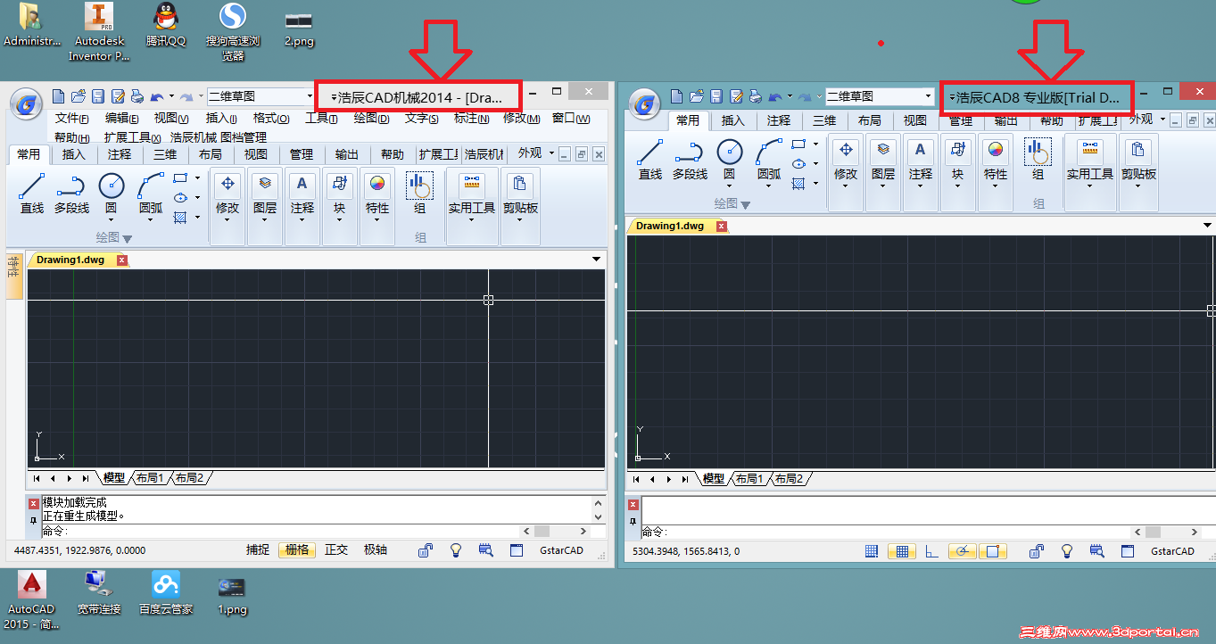The image size is (1216, 644).
Task: Open the 注释 panel in the CAD机械2014 window
Action: tap(302, 197)
